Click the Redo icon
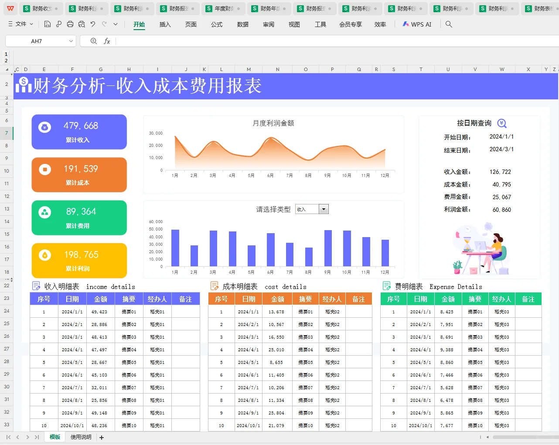 click(x=104, y=24)
